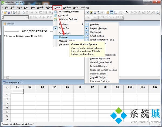
Task: Click the Open Project folder icon
Action: [5, 12]
